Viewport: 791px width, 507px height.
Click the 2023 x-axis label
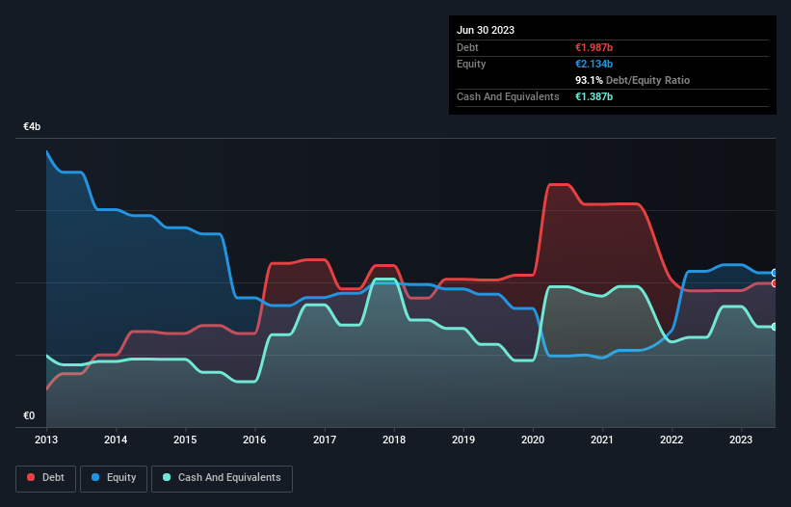[x=741, y=440]
